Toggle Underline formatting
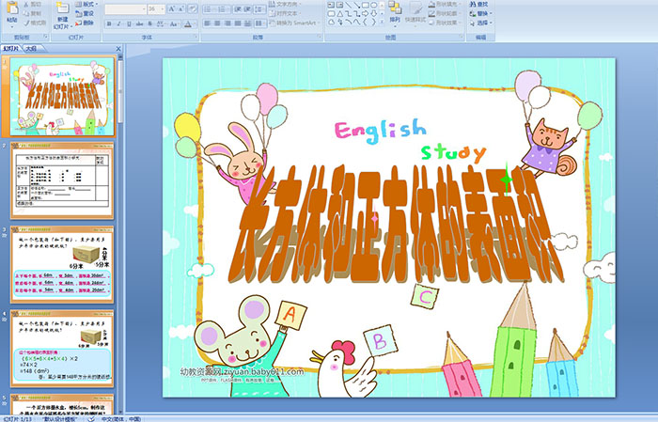 [x=129, y=23]
